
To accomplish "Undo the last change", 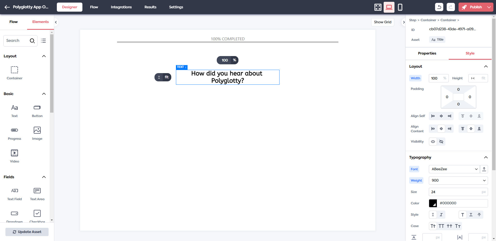I will coord(439,7).
